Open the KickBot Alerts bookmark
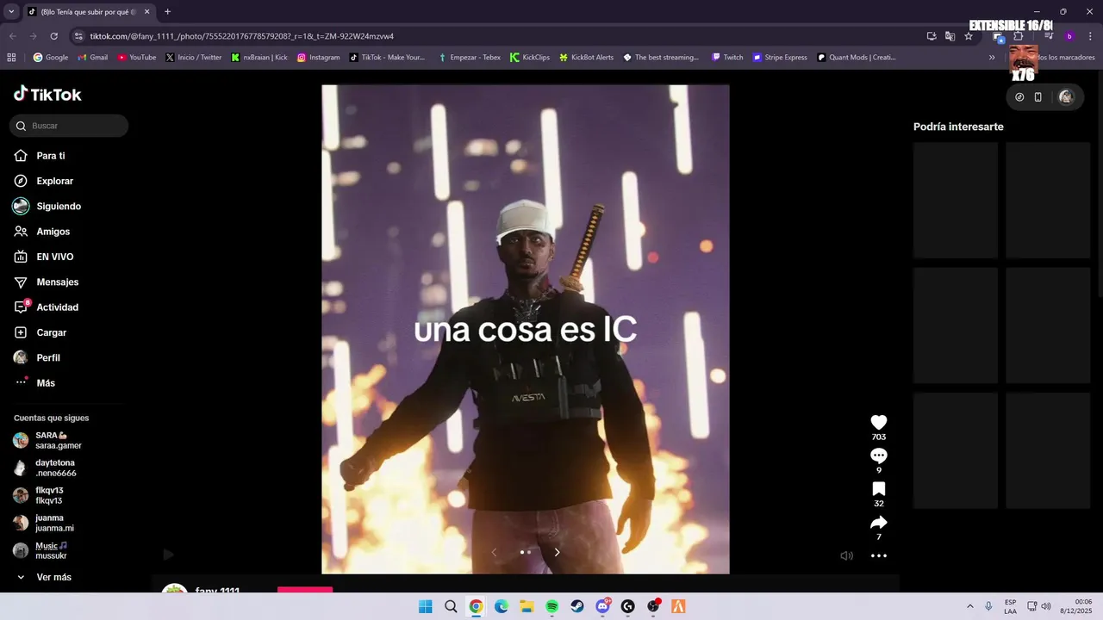 586,58
